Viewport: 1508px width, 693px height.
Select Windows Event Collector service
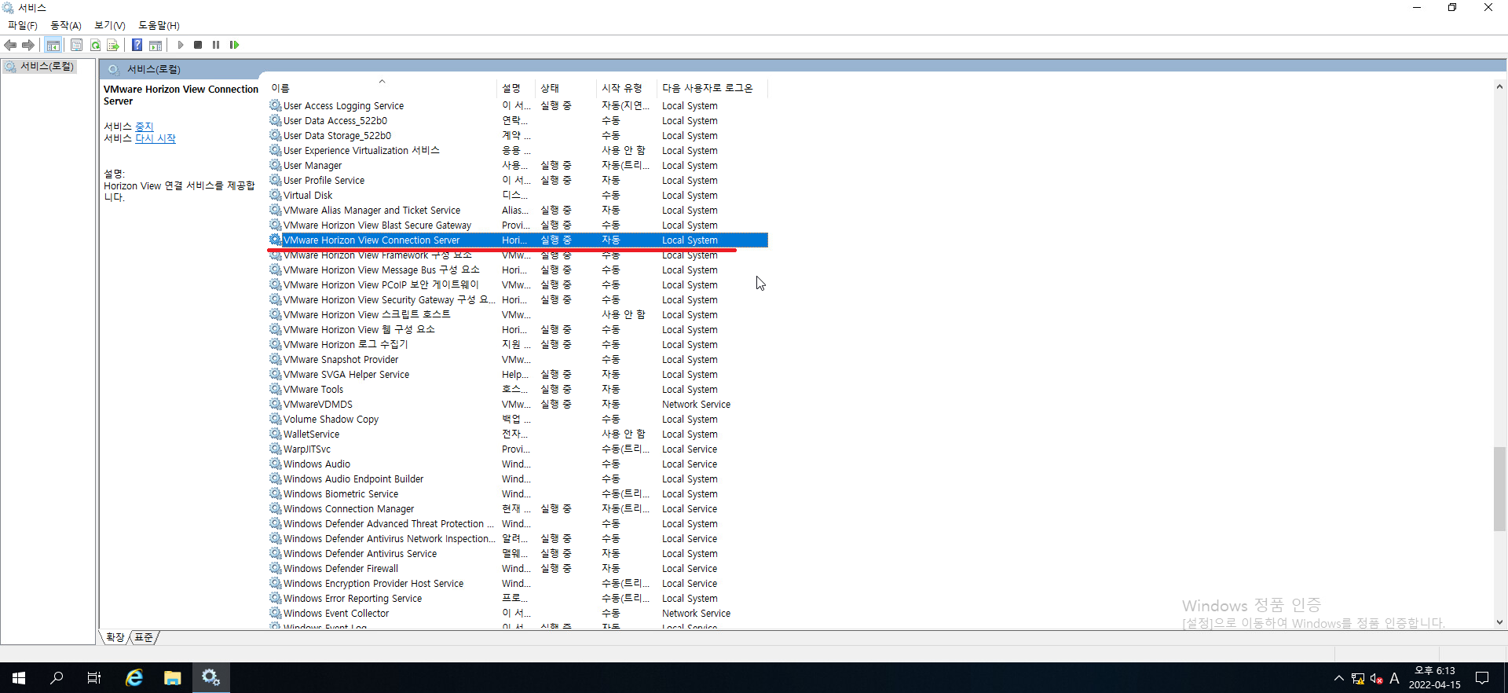click(x=518, y=614)
